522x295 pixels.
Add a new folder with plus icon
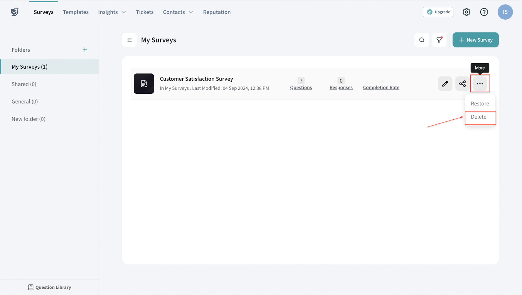pos(85,50)
